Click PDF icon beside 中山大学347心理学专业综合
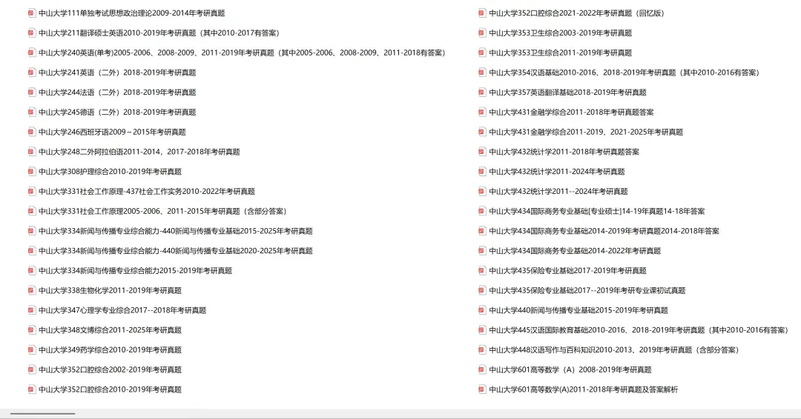The height and width of the screenshot is (419, 801). tap(32, 310)
